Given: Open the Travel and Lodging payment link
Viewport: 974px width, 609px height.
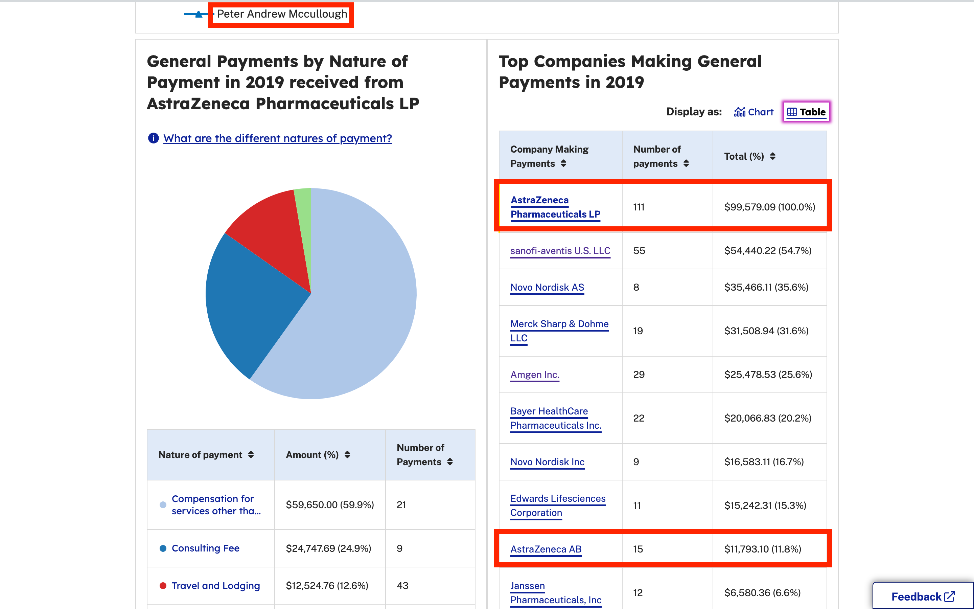Looking at the screenshot, I should click(216, 586).
